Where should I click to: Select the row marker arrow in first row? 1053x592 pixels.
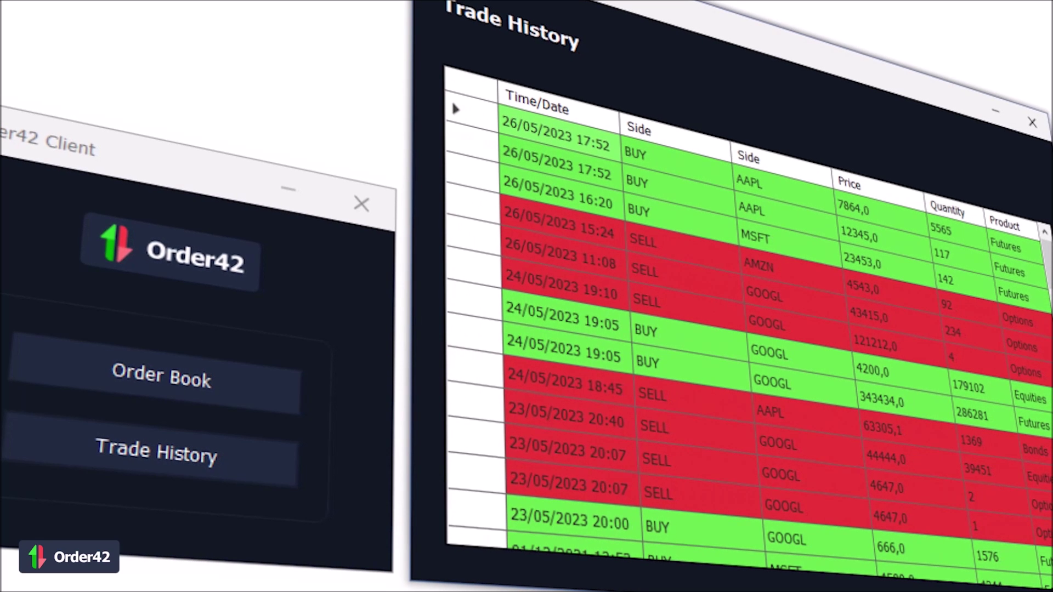pos(456,109)
